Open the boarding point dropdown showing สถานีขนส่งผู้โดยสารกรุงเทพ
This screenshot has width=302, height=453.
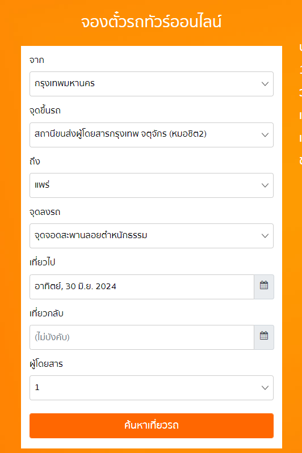tap(152, 135)
